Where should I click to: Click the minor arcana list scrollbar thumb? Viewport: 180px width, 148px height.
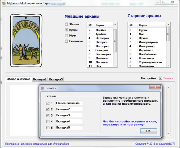[115, 41]
